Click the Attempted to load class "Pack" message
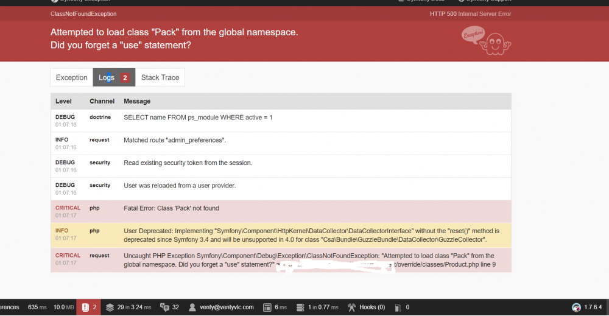The image size is (609, 316). (x=174, y=38)
